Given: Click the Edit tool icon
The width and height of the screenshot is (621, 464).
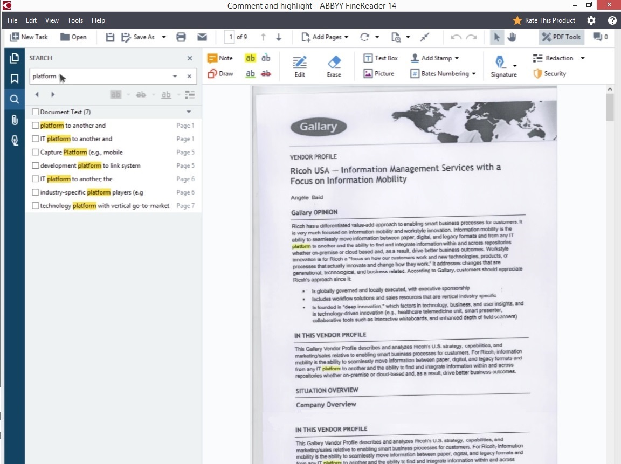Looking at the screenshot, I should (299, 66).
